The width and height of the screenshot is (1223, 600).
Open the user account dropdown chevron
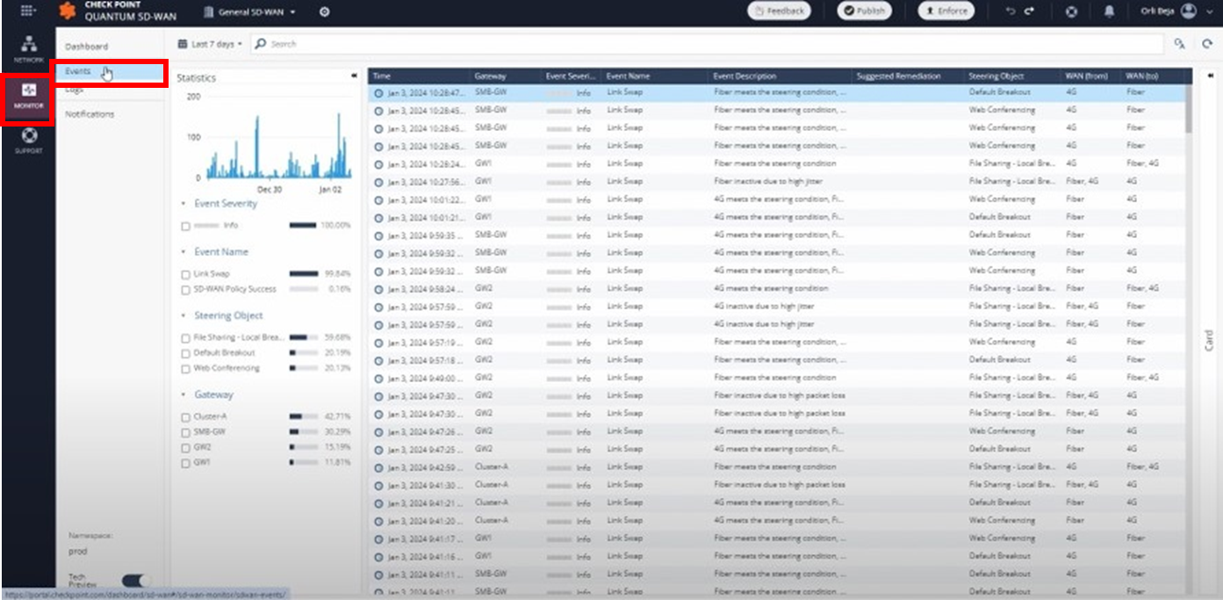(1208, 11)
